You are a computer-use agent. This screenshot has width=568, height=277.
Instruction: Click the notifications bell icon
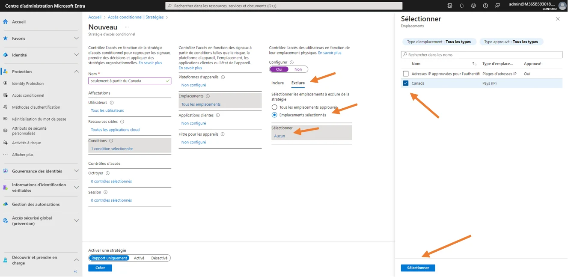point(461,6)
